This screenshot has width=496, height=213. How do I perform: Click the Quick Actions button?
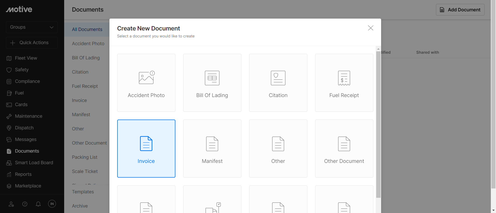32,43
